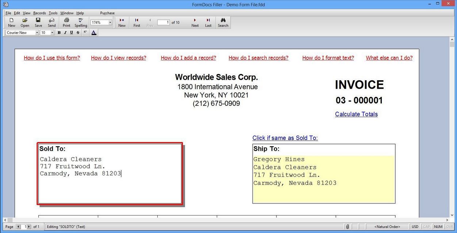The height and width of the screenshot is (233, 457).
Task: Jump to the Last record
Action: point(208,23)
